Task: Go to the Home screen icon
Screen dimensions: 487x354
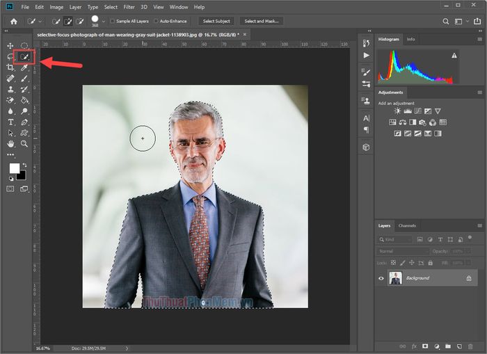Action: click(14, 22)
